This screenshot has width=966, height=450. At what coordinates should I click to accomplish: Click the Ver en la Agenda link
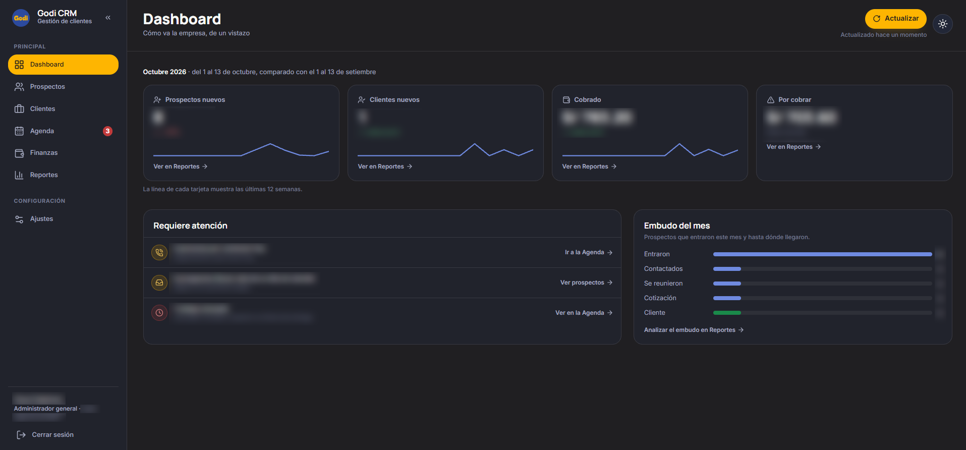(x=584, y=313)
